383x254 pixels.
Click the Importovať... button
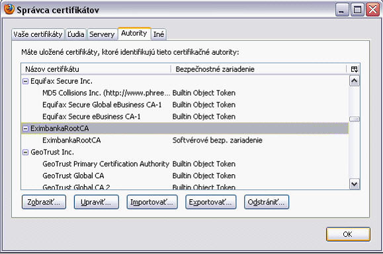(152, 202)
